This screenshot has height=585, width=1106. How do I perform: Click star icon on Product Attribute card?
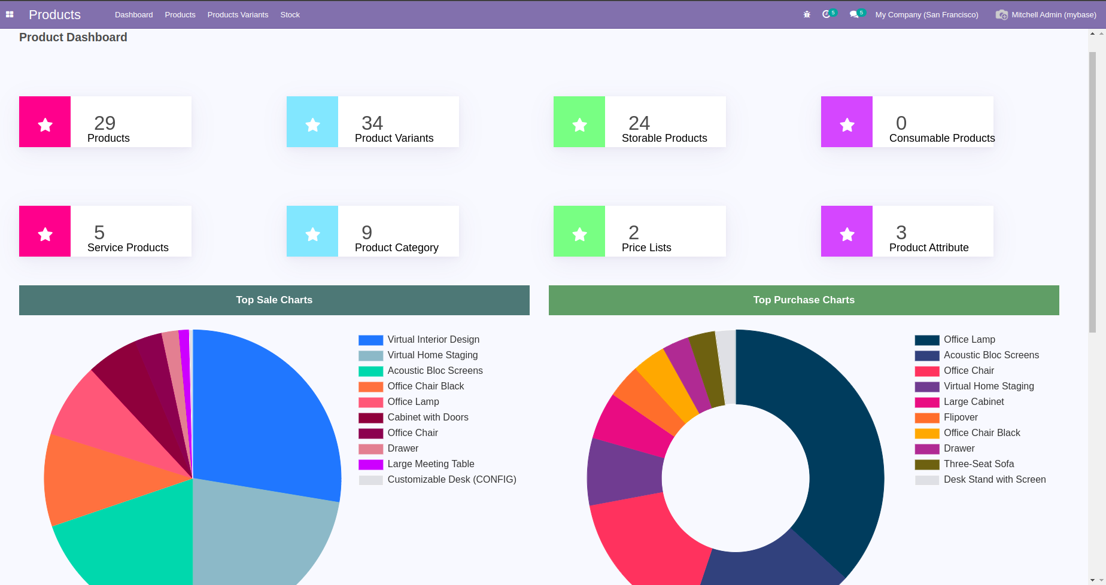click(847, 234)
